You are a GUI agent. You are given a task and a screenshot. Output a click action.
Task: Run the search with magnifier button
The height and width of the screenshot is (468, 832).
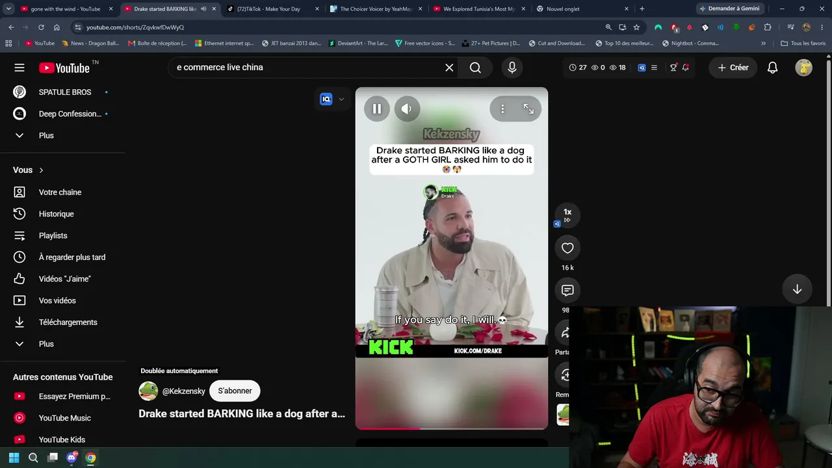(x=475, y=68)
